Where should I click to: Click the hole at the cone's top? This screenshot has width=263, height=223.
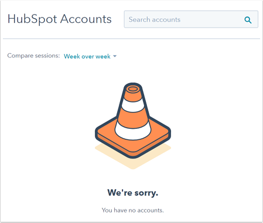133,89
